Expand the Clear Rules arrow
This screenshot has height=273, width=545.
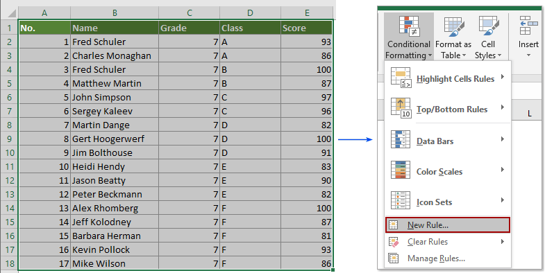(503, 241)
